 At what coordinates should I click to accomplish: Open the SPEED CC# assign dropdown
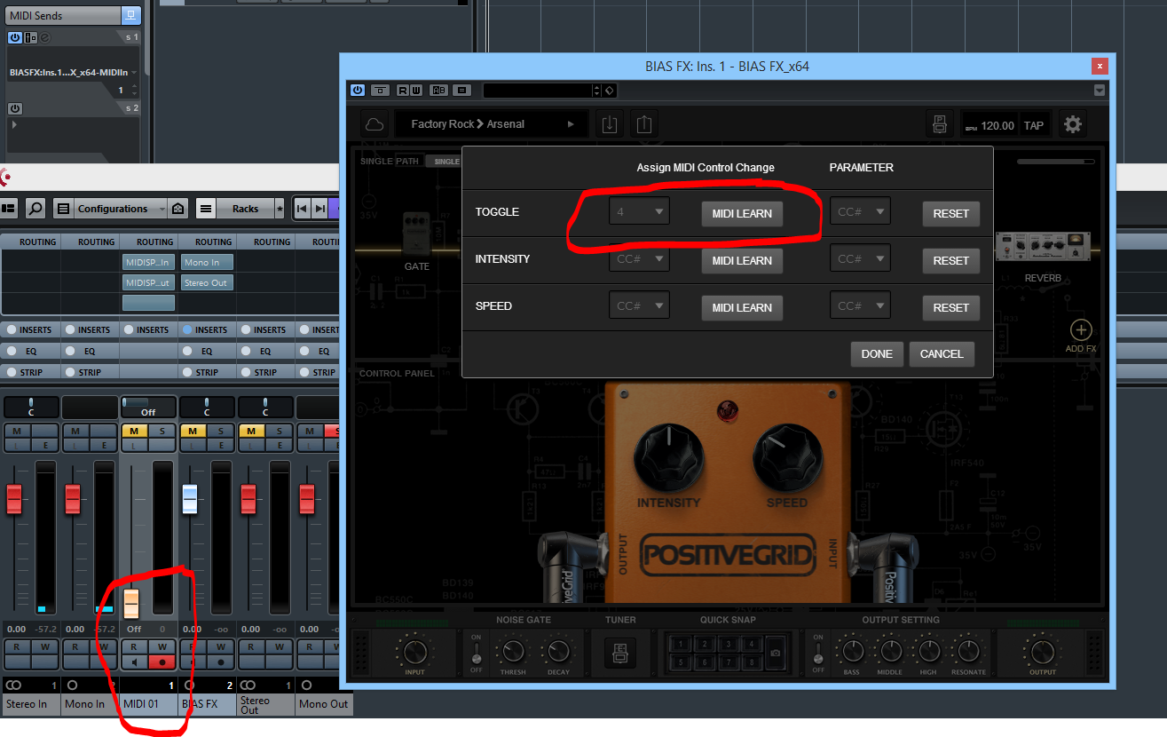tap(639, 305)
